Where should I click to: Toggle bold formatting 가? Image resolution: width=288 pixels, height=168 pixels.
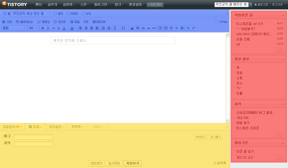coord(42,28)
